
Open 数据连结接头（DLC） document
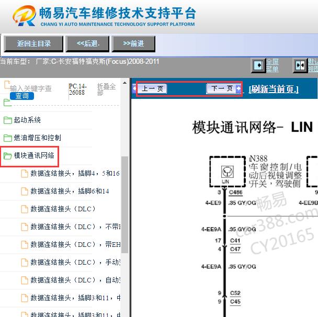point(63,209)
